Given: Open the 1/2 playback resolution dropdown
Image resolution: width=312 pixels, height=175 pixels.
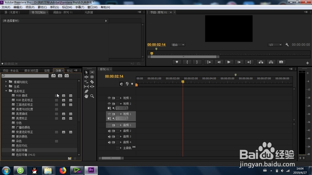Looking at the screenshot, I should tap(275, 45).
